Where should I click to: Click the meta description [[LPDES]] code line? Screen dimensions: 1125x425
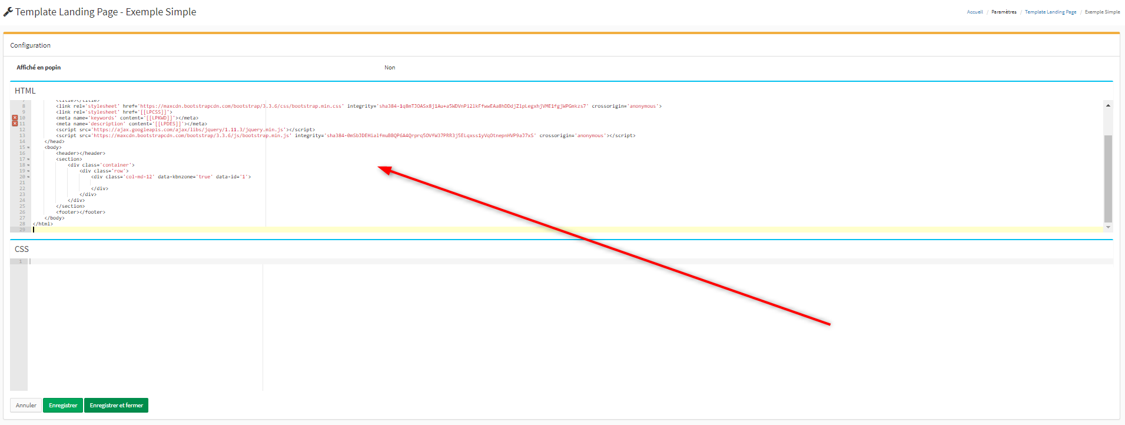click(131, 124)
